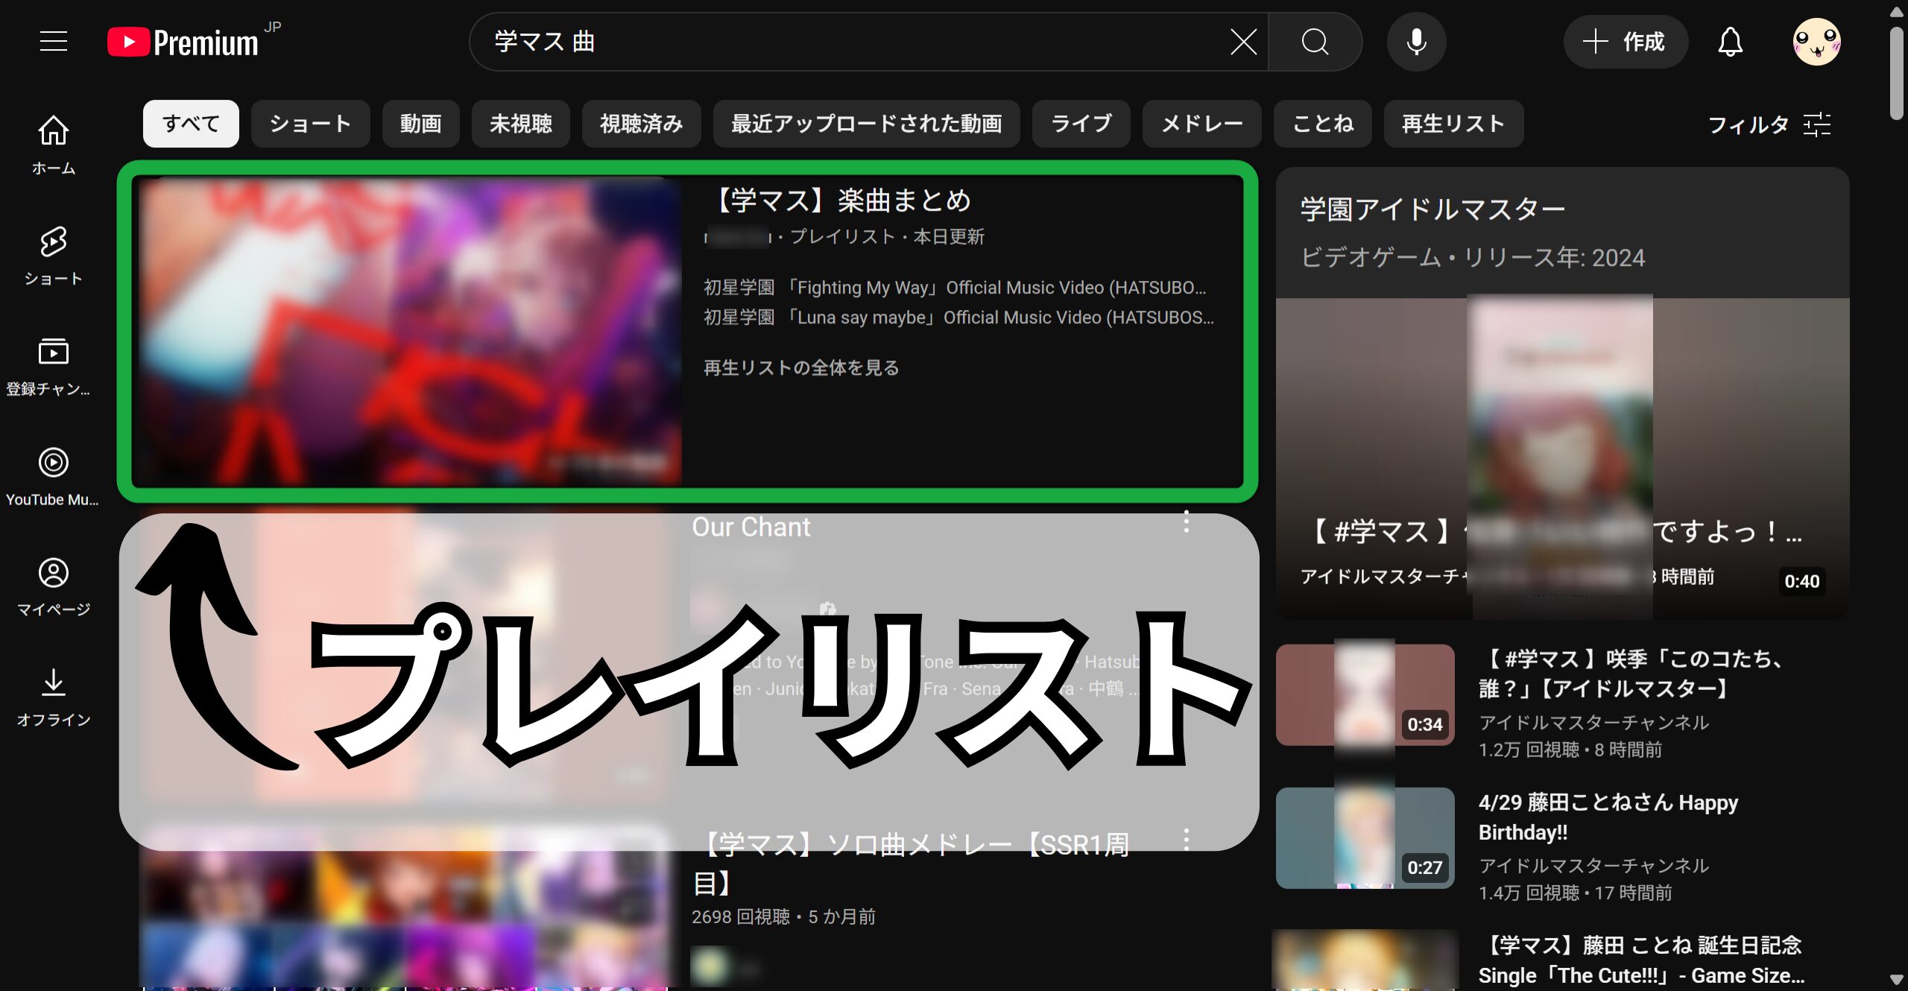Viewport: 1908px width, 991px height.
Task: Select the 最近アップロードされた動画 chip
Action: [866, 124]
